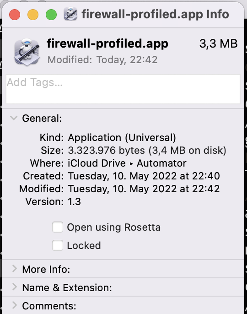Click the More Info label text
247x314 pixels.
tap(46, 269)
